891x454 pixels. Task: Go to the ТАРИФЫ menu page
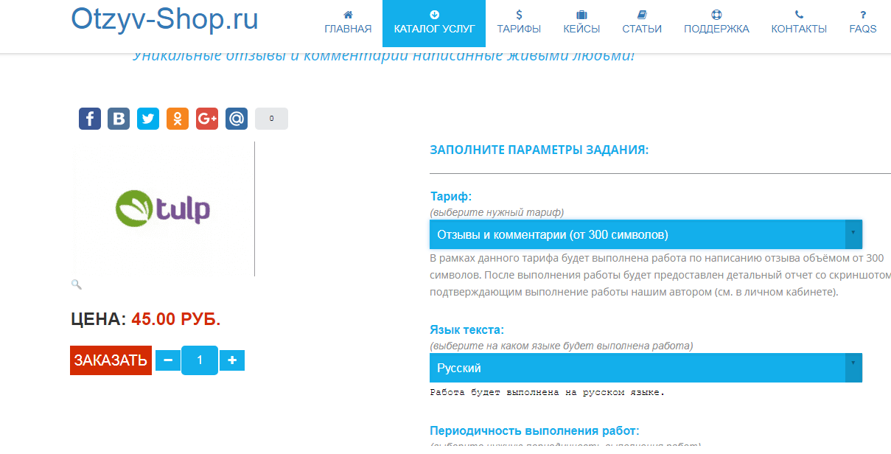click(519, 24)
